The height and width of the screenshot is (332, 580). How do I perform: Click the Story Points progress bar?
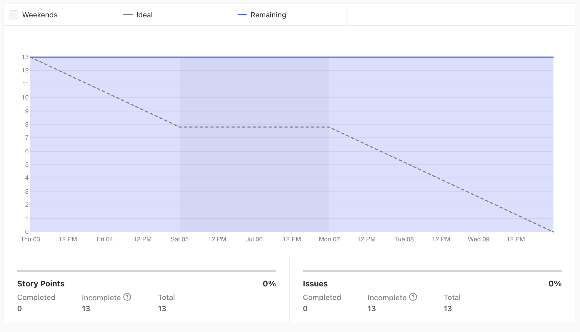point(146,271)
